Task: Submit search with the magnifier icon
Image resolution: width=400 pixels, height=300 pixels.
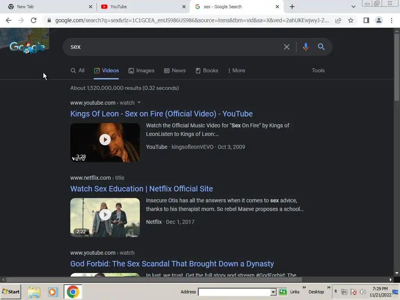Action: [321, 47]
